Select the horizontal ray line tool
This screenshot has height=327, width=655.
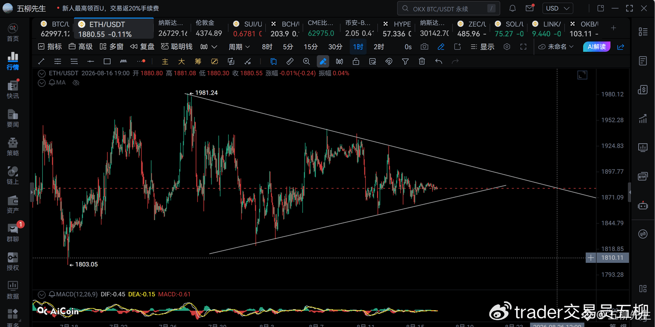click(x=91, y=61)
